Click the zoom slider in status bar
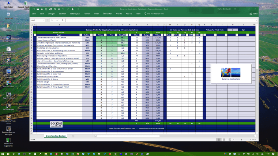The image size is (278, 156). 241,140
